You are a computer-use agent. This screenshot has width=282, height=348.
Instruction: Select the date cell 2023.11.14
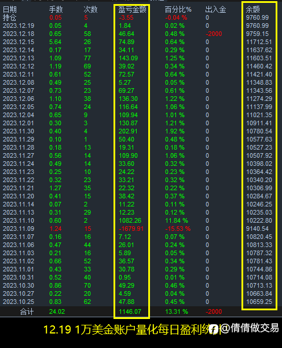point(19,204)
